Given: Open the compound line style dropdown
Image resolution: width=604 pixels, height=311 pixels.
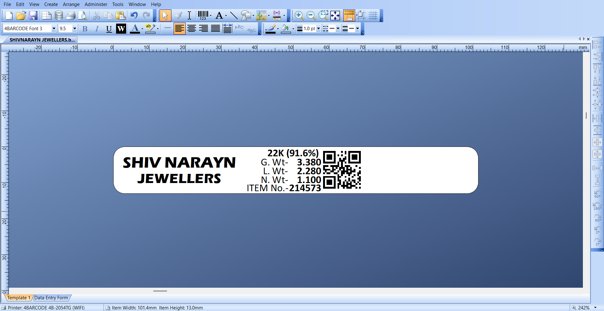Looking at the screenshot, I should 357,29.
